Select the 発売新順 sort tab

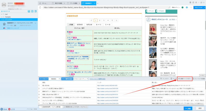[x=80, y=25]
